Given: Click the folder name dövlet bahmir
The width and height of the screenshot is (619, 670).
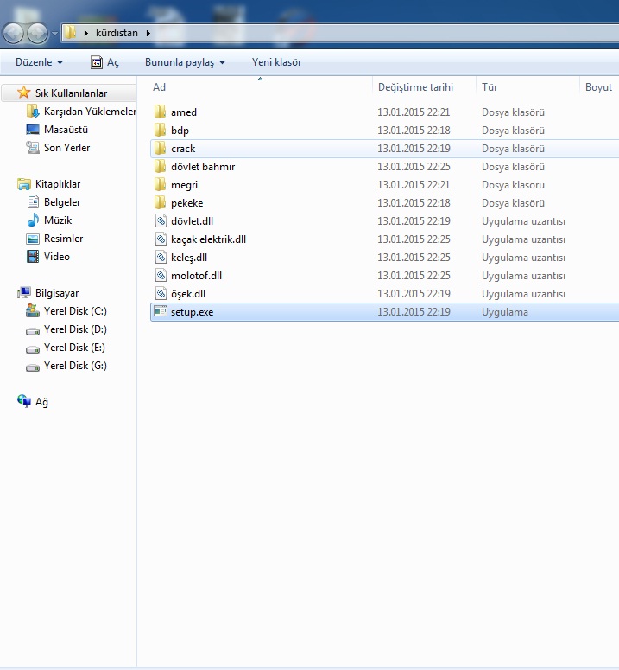Looking at the screenshot, I should pyautogui.click(x=203, y=167).
